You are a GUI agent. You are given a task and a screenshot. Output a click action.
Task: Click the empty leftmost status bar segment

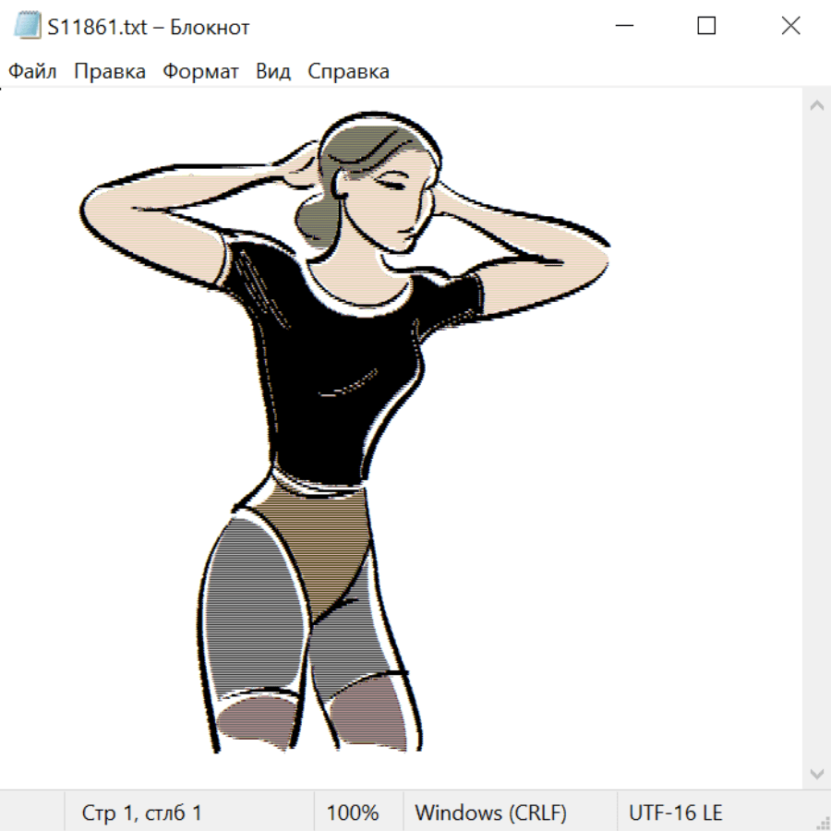[32, 813]
